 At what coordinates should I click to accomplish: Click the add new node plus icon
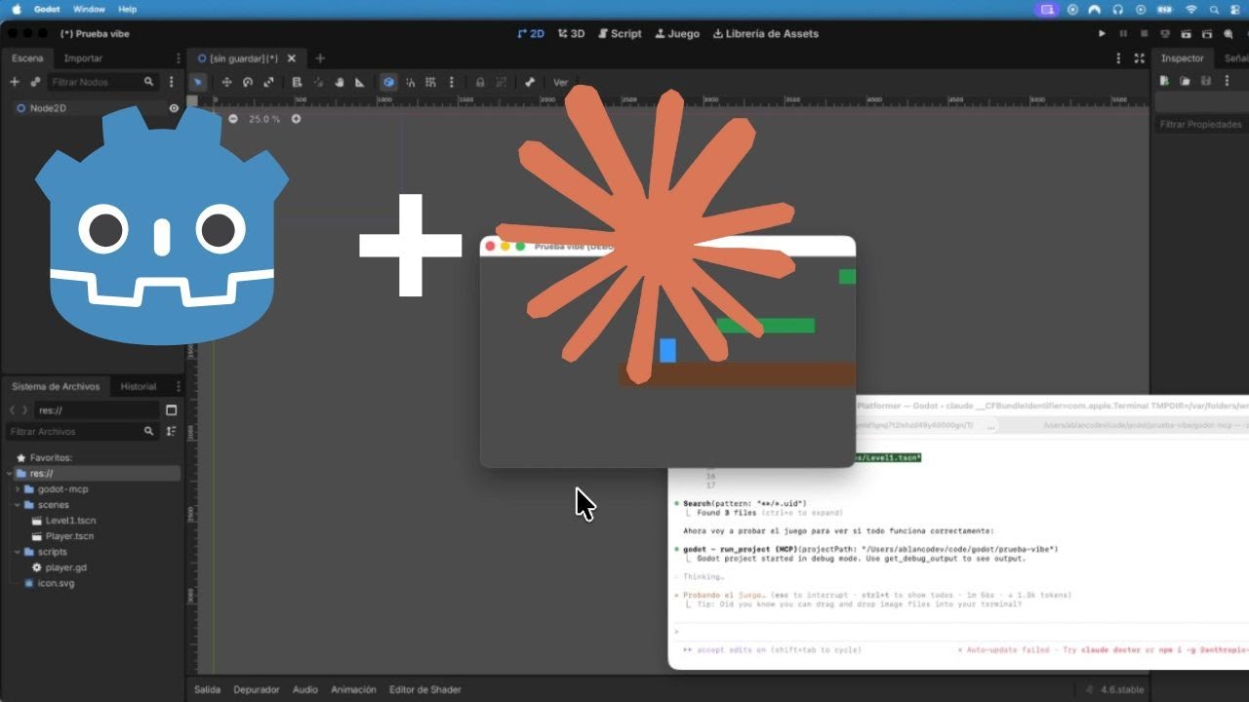[15, 82]
